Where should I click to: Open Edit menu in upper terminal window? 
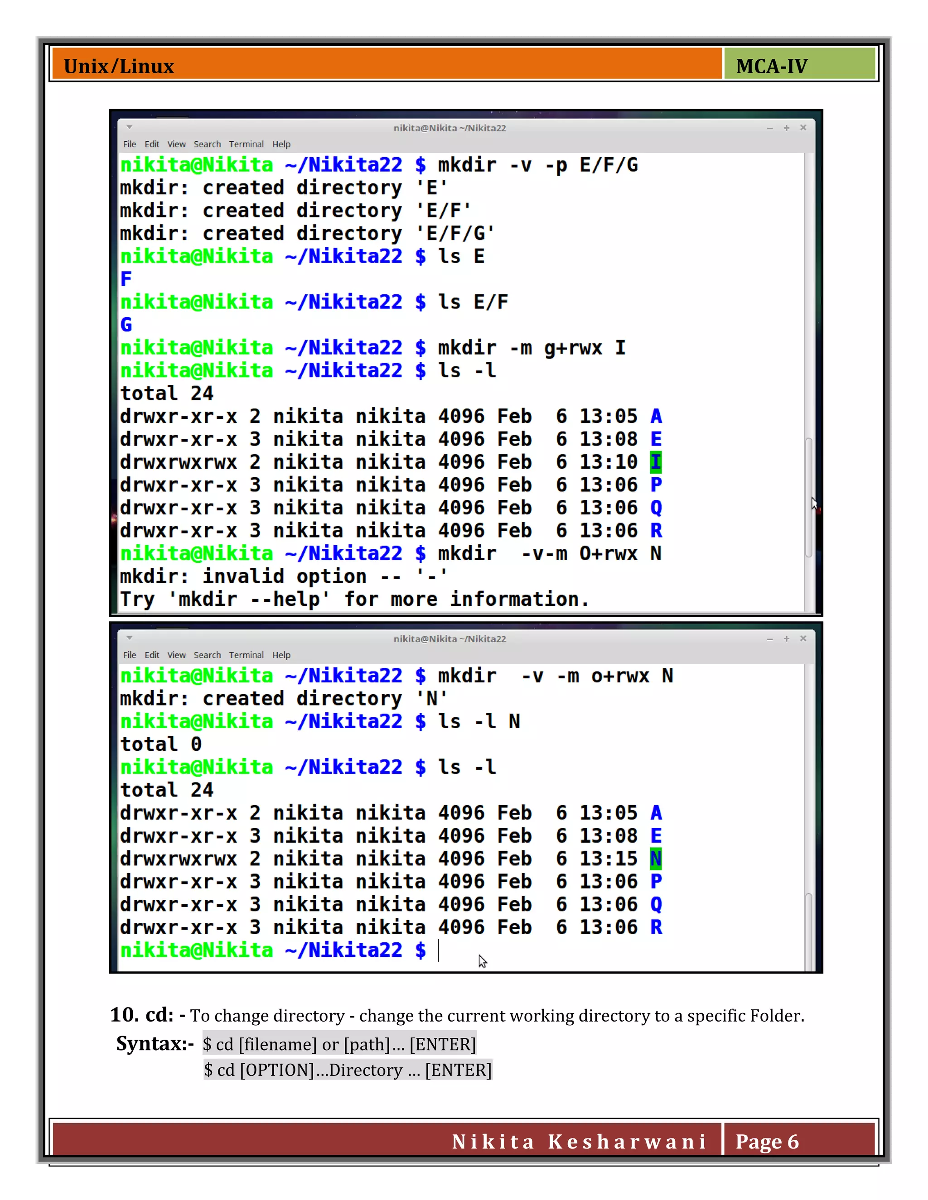[x=152, y=144]
